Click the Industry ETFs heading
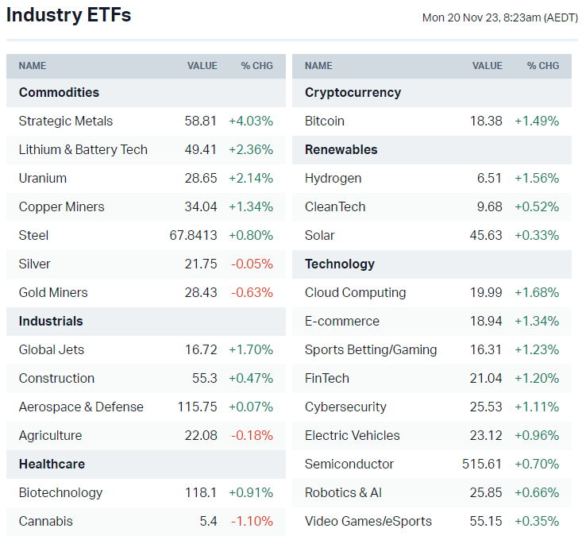 click(x=69, y=15)
